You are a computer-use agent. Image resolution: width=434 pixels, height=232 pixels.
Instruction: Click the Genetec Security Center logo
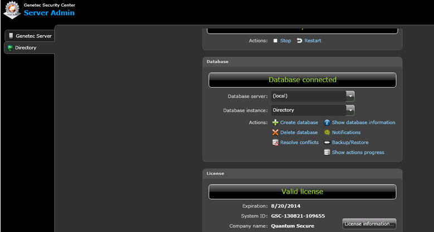pyautogui.click(x=11, y=11)
